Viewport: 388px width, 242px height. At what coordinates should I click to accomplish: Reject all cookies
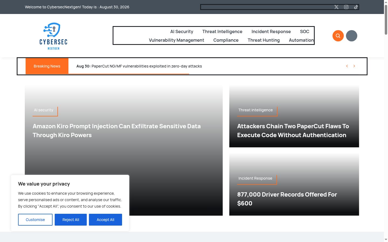[71, 220]
